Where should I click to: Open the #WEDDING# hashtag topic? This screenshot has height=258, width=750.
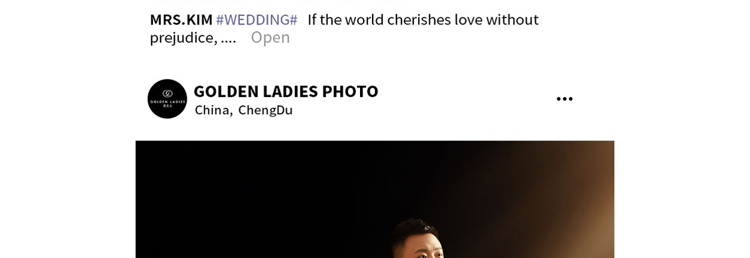pyautogui.click(x=257, y=20)
